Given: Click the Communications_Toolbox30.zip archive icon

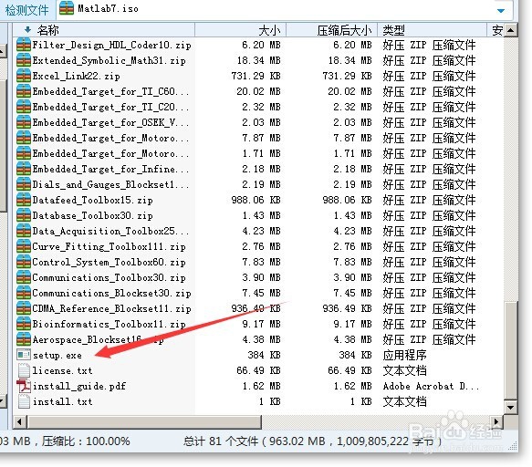Looking at the screenshot, I should [x=24, y=277].
